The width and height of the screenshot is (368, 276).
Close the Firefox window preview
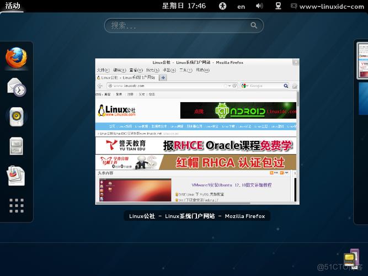tap(296, 62)
